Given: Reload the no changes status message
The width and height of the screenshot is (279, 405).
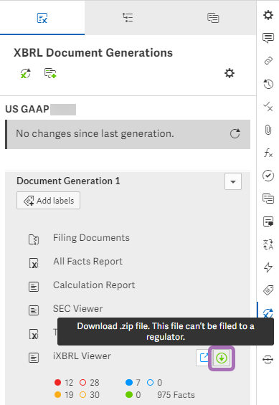Looking at the screenshot, I should (x=235, y=134).
